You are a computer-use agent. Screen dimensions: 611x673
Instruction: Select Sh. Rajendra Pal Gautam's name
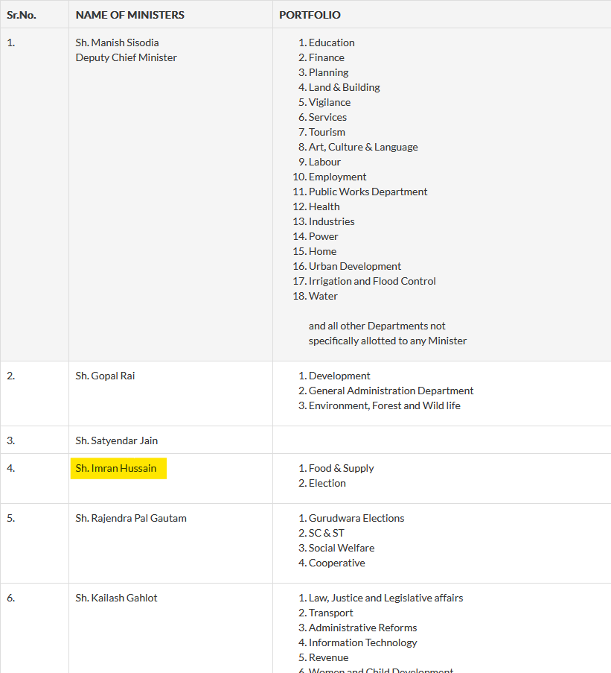[130, 518]
